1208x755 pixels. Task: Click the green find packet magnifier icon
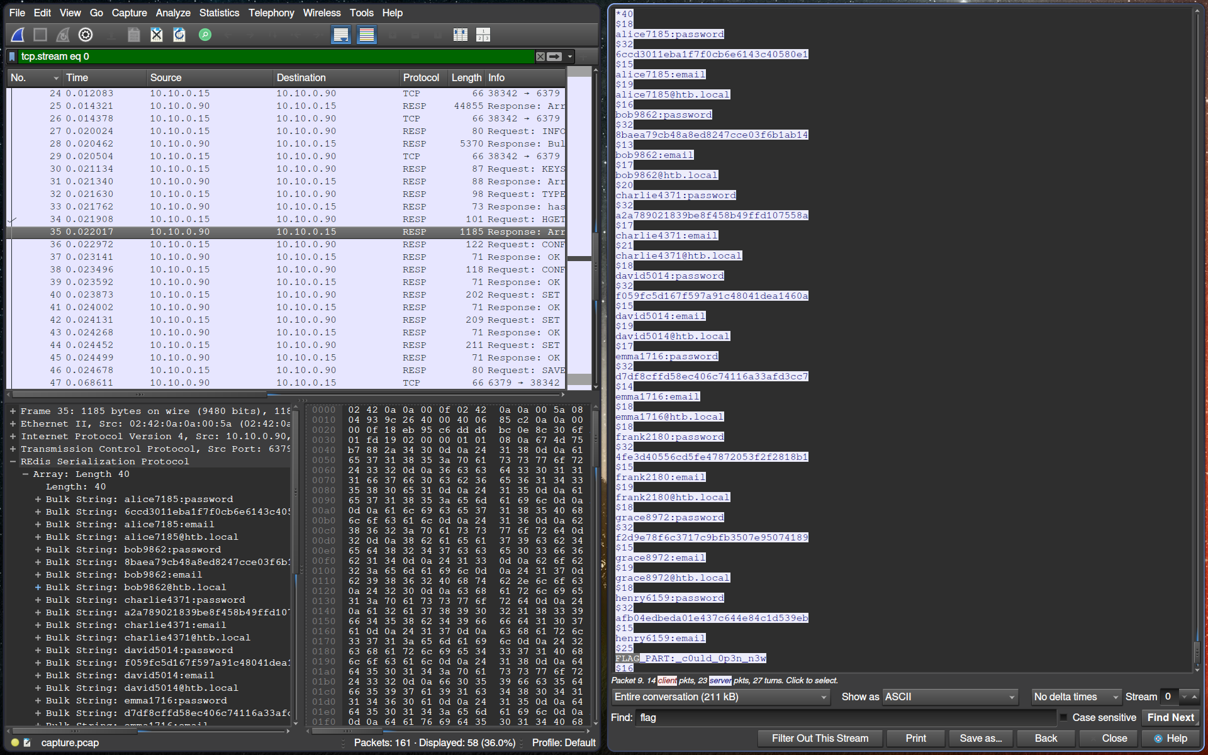205,35
